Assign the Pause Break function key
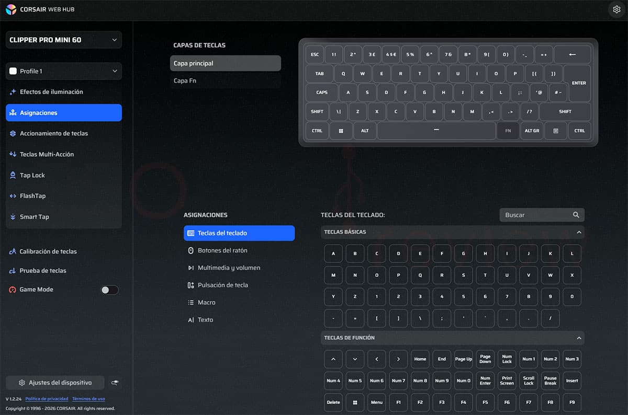The width and height of the screenshot is (628, 415). (550, 381)
